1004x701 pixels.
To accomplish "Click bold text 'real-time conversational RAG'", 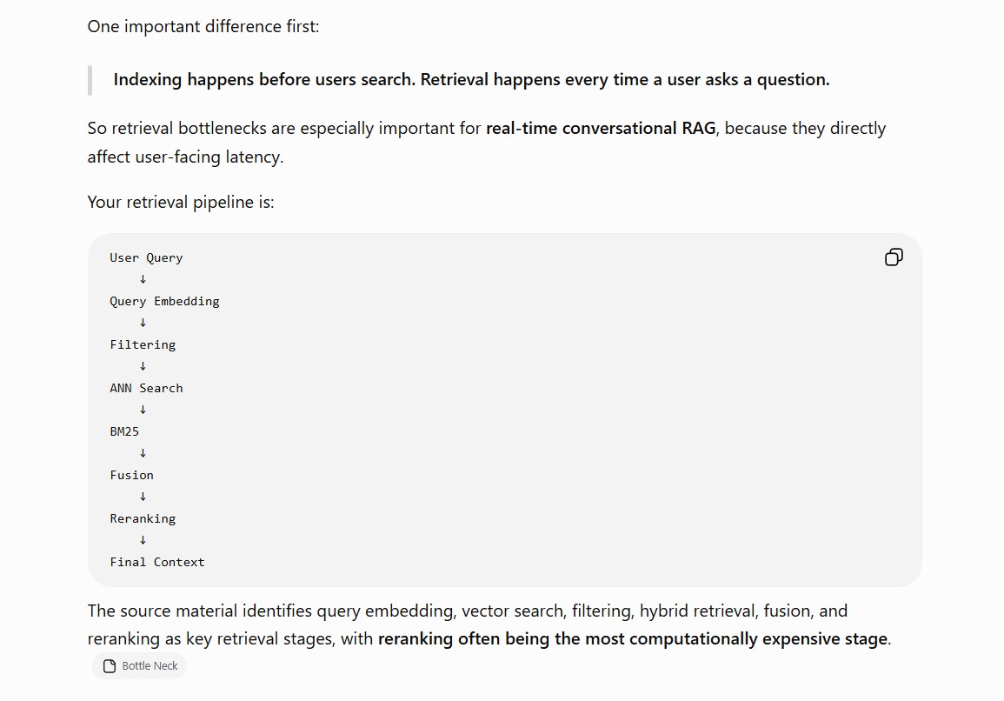I will coord(601,128).
